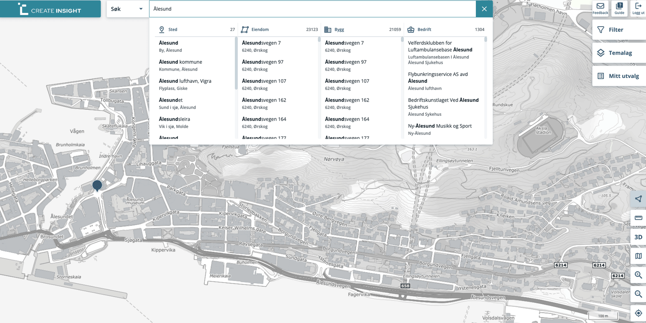Activate the navigation arrow map tool
The image size is (646, 323).
click(638, 199)
